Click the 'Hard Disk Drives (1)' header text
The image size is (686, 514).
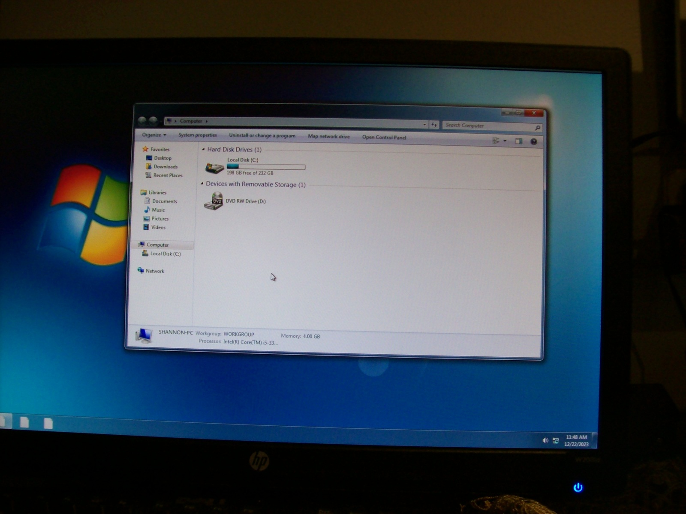tap(234, 149)
